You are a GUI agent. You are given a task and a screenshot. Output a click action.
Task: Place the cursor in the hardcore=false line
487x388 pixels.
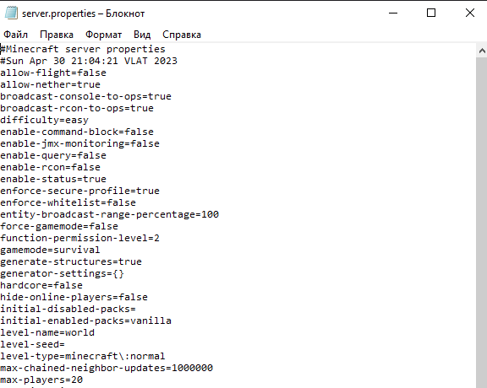pyautogui.click(x=41, y=285)
